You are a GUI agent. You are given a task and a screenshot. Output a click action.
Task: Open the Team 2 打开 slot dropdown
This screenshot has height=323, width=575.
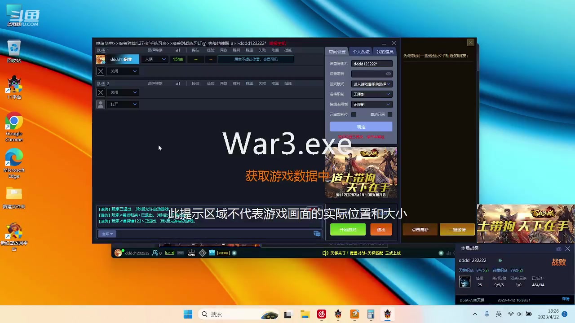124,104
